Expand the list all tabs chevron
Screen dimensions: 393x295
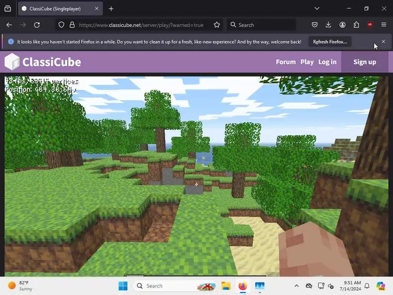click(x=317, y=8)
